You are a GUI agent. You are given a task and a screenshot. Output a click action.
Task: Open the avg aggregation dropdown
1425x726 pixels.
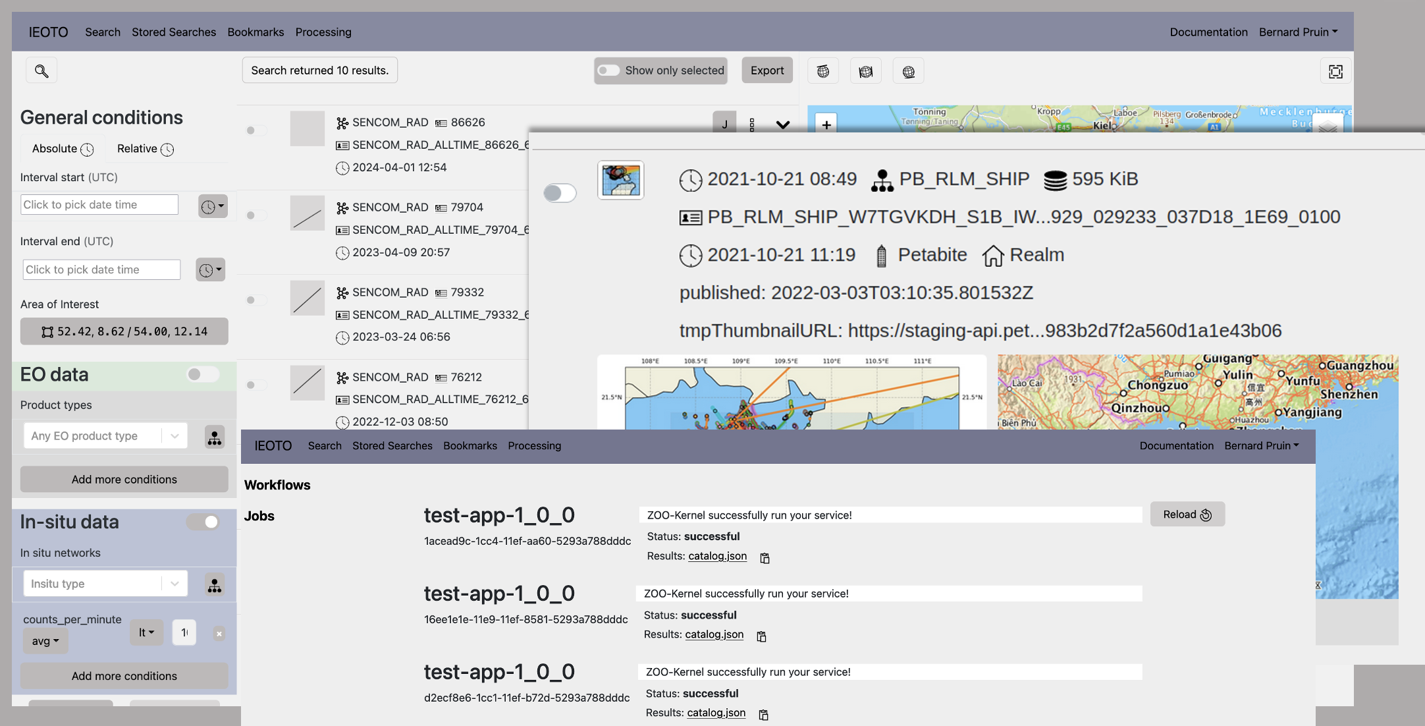[x=45, y=641]
